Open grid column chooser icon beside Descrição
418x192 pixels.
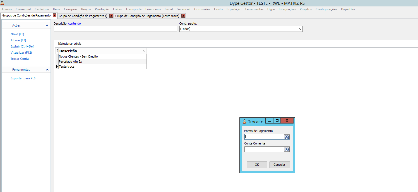57,51
